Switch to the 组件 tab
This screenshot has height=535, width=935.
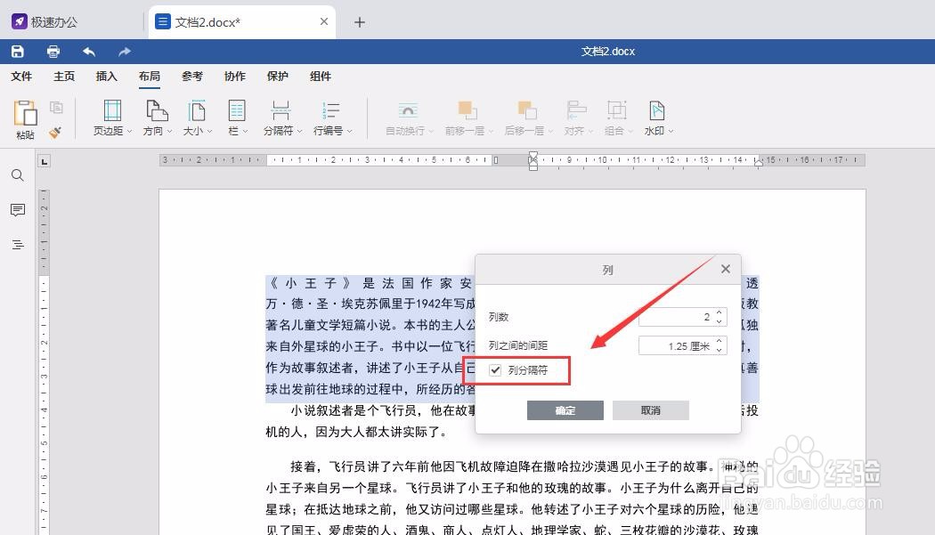(x=321, y=77)
